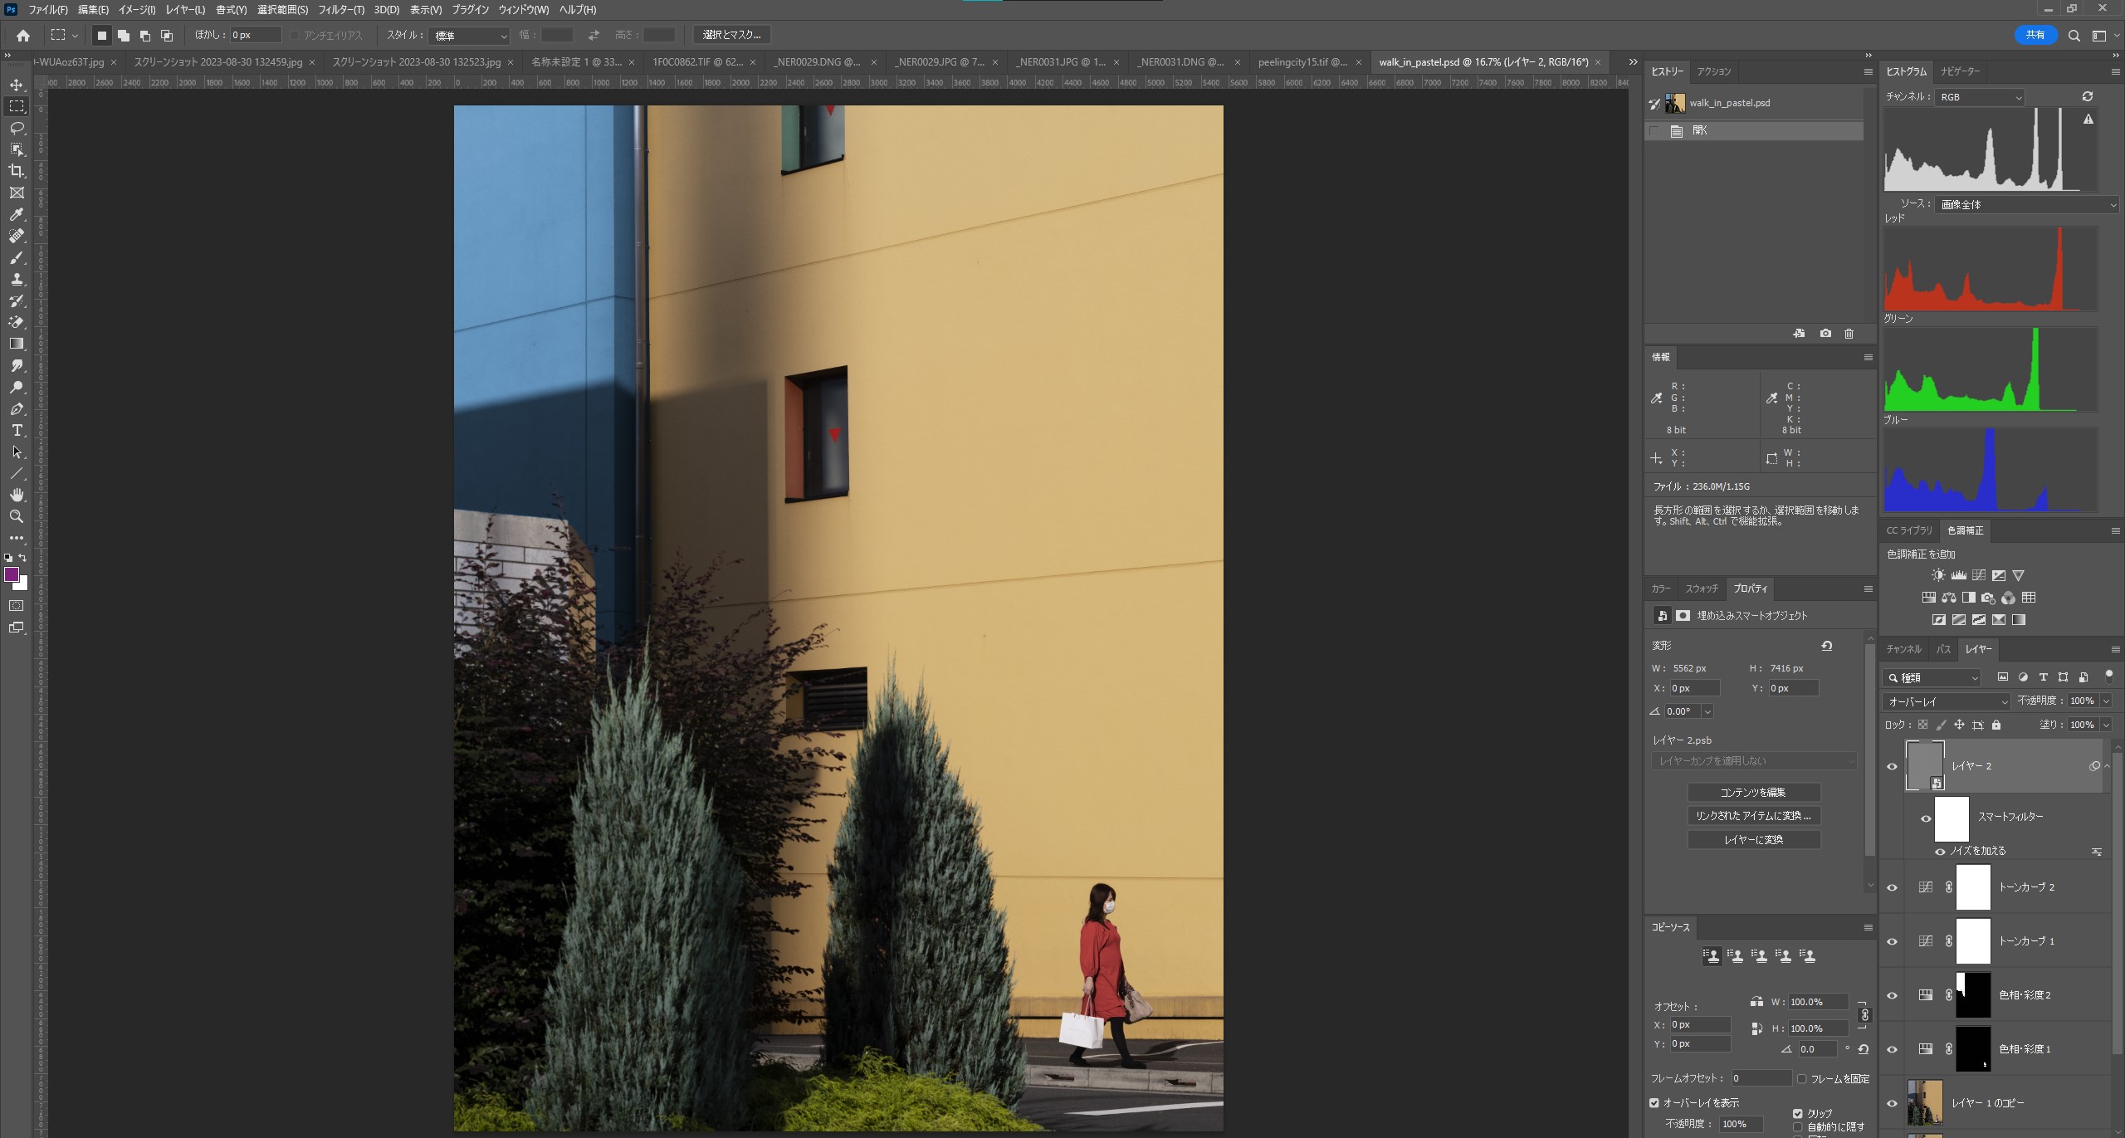Select the Crop tool
The height and width of the screenshot is (1138, 2125).
tap(17, 171)
